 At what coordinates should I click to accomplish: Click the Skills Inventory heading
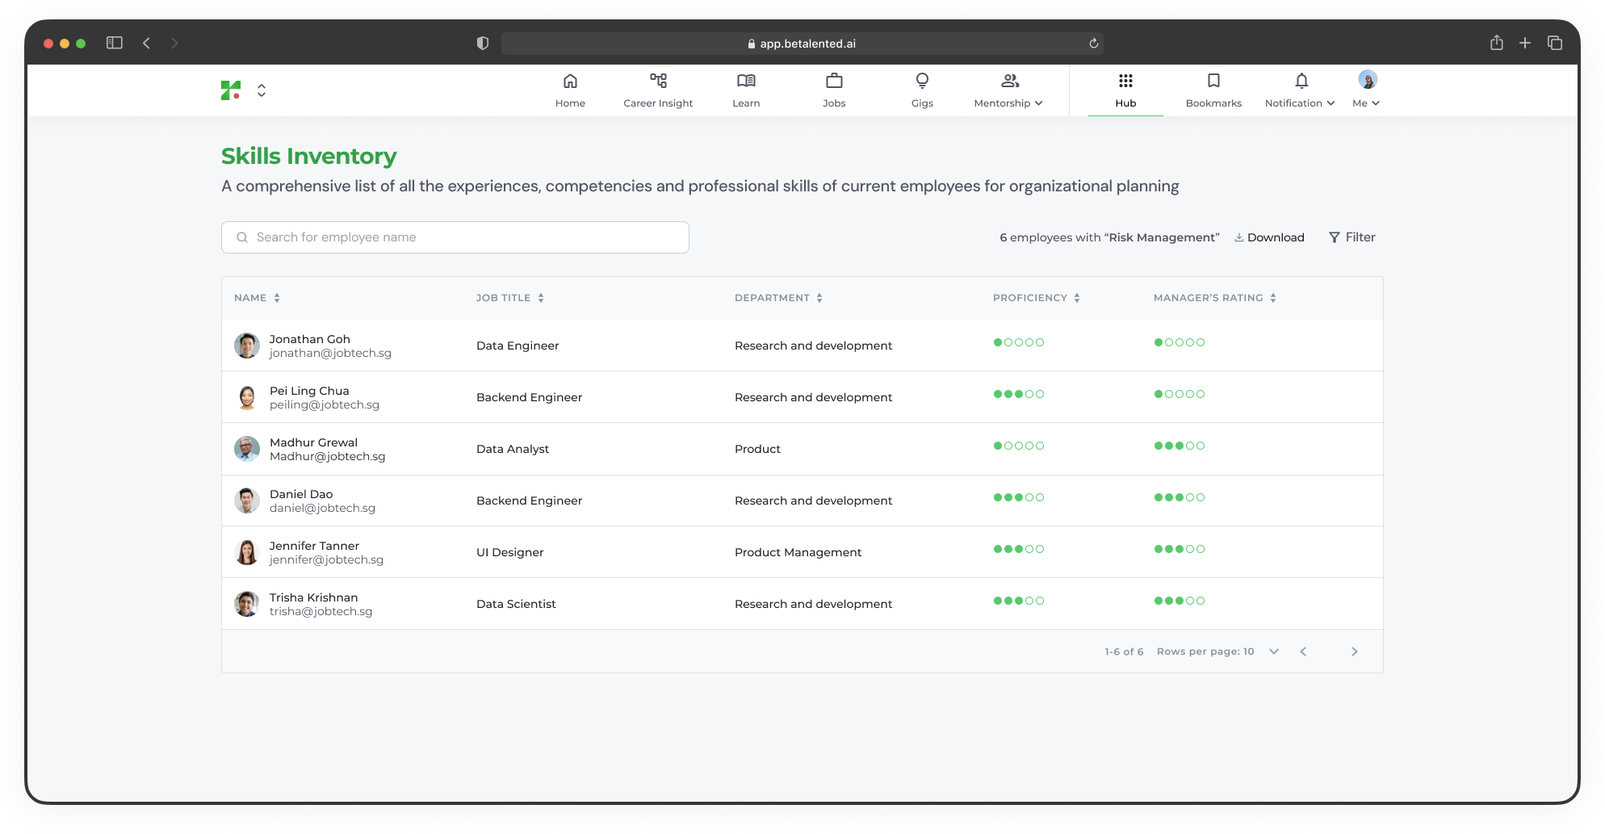tap(309, 156)
